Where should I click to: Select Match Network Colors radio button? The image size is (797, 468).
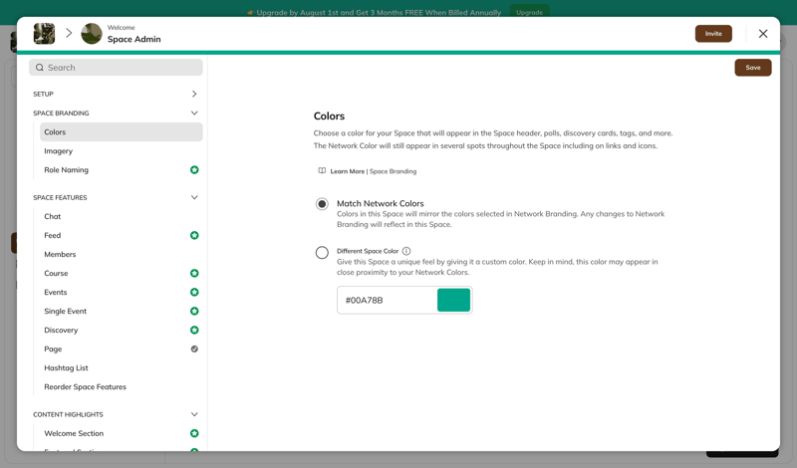pyautogui.click(x=322, y=204)
